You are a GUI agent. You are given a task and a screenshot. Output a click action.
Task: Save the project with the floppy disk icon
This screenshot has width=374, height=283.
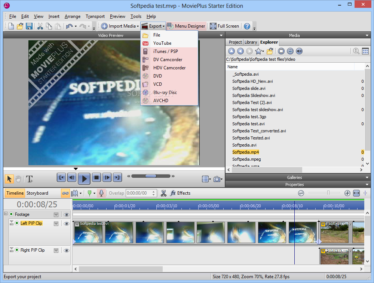coord(29,26)
